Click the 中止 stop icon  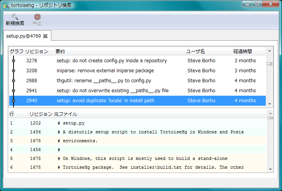[x=37, y=17]
